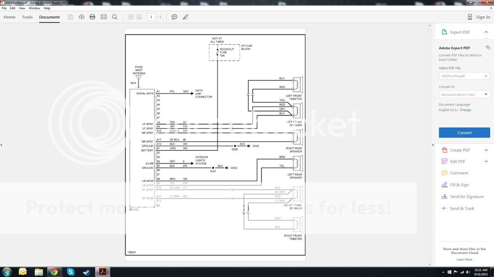Screen dimensions: 494x277
Task: Remove 2002Sunfire.pdf with the X
Action: click(x=486, y=76)
